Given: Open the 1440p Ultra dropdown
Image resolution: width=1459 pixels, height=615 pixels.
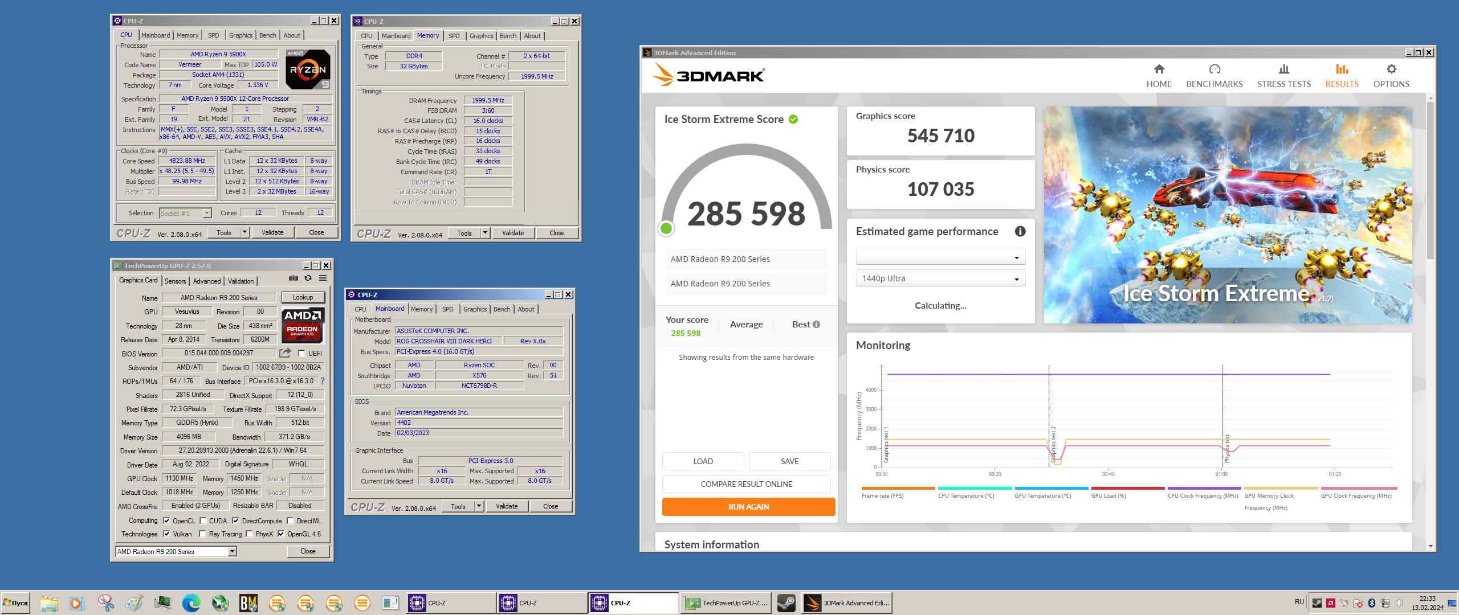Looking at the screenshot, I should [940, 278].
